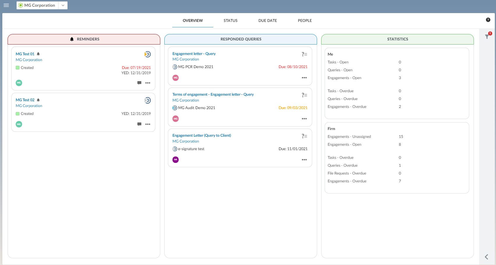The width and height of the screenshot is (496, 265).
Task: Click the comment icon on MG Test 01
Action: 139,83
